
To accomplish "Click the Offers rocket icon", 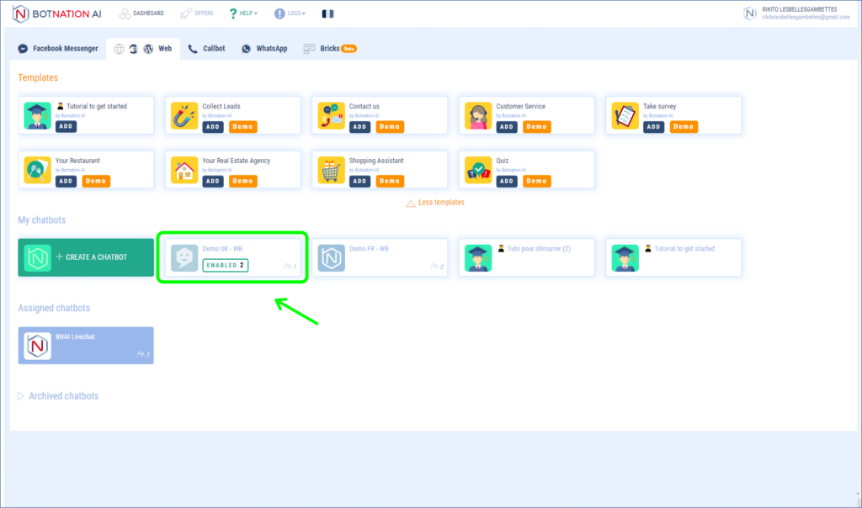I will [x=186, y=13].
